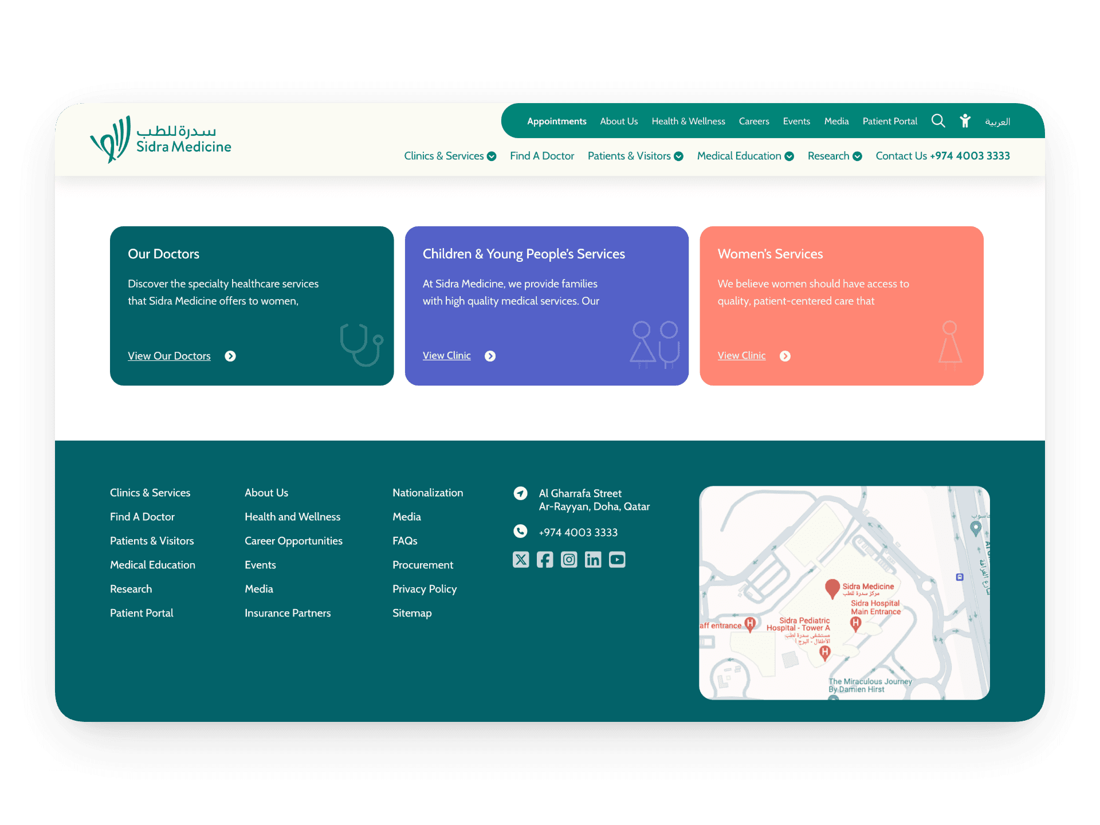This screenshot has width=1100, height=825.
Task: Expand the Medical Education dropdown
Action: [x=789, y=156]
